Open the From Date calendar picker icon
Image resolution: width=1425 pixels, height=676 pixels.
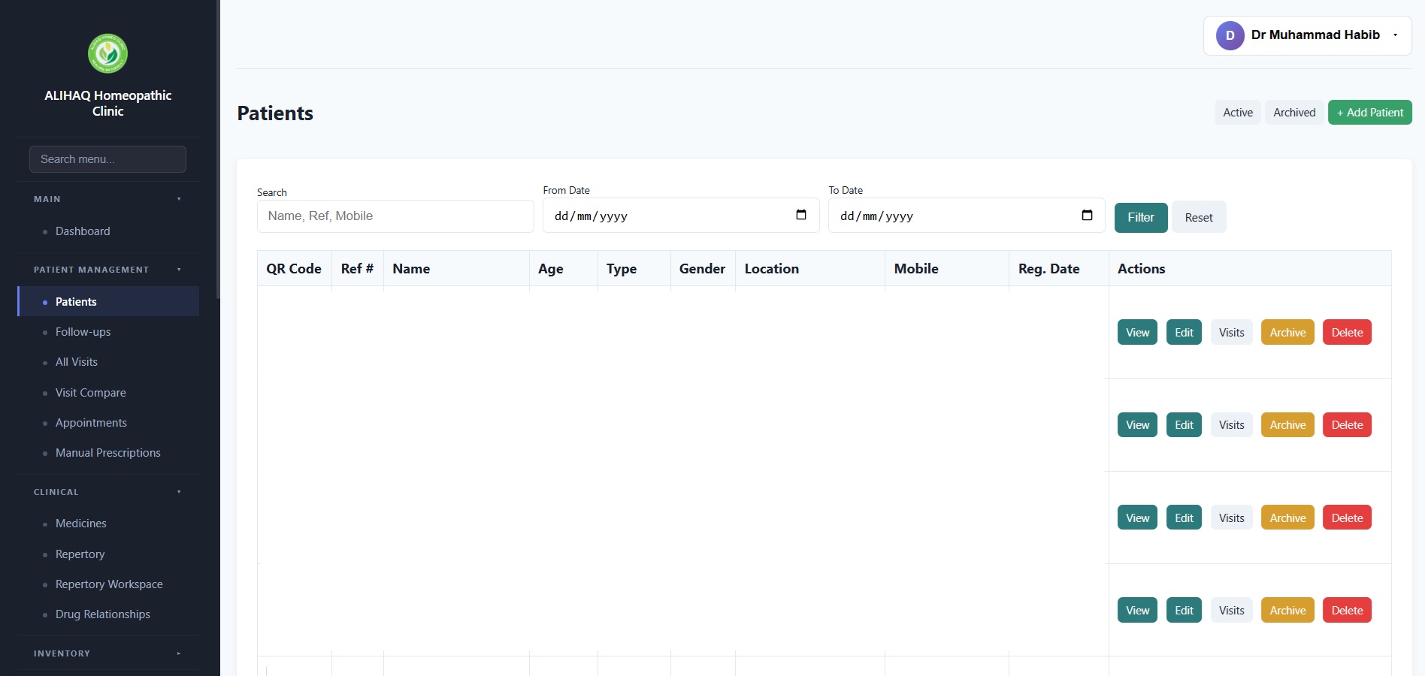(x=801, y=215)
